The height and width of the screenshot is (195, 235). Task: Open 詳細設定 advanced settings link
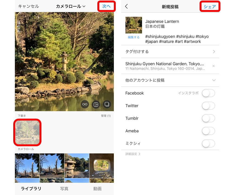pos(133,154)
